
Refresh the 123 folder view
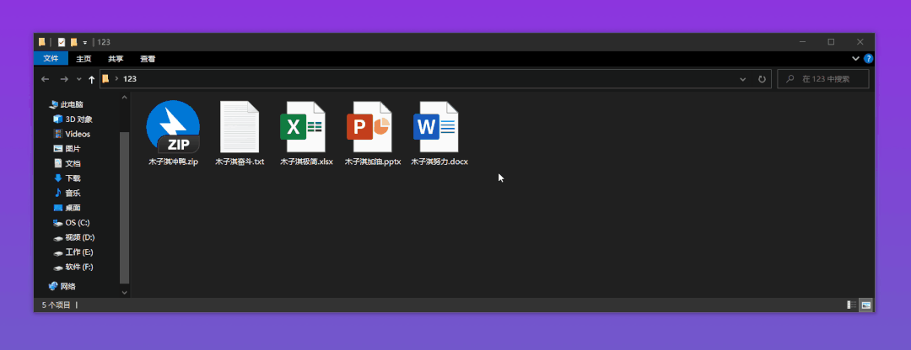point(762,79)
